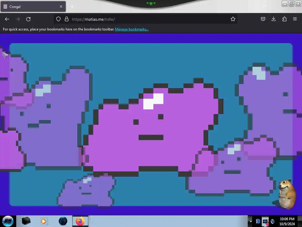The height and width of the screenshot is (227, 302).
Task: Open the Downloads panel
Action: pos(273,19)
